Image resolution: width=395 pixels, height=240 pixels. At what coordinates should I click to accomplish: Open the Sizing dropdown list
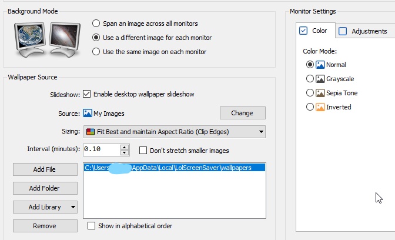coord(260,132)
